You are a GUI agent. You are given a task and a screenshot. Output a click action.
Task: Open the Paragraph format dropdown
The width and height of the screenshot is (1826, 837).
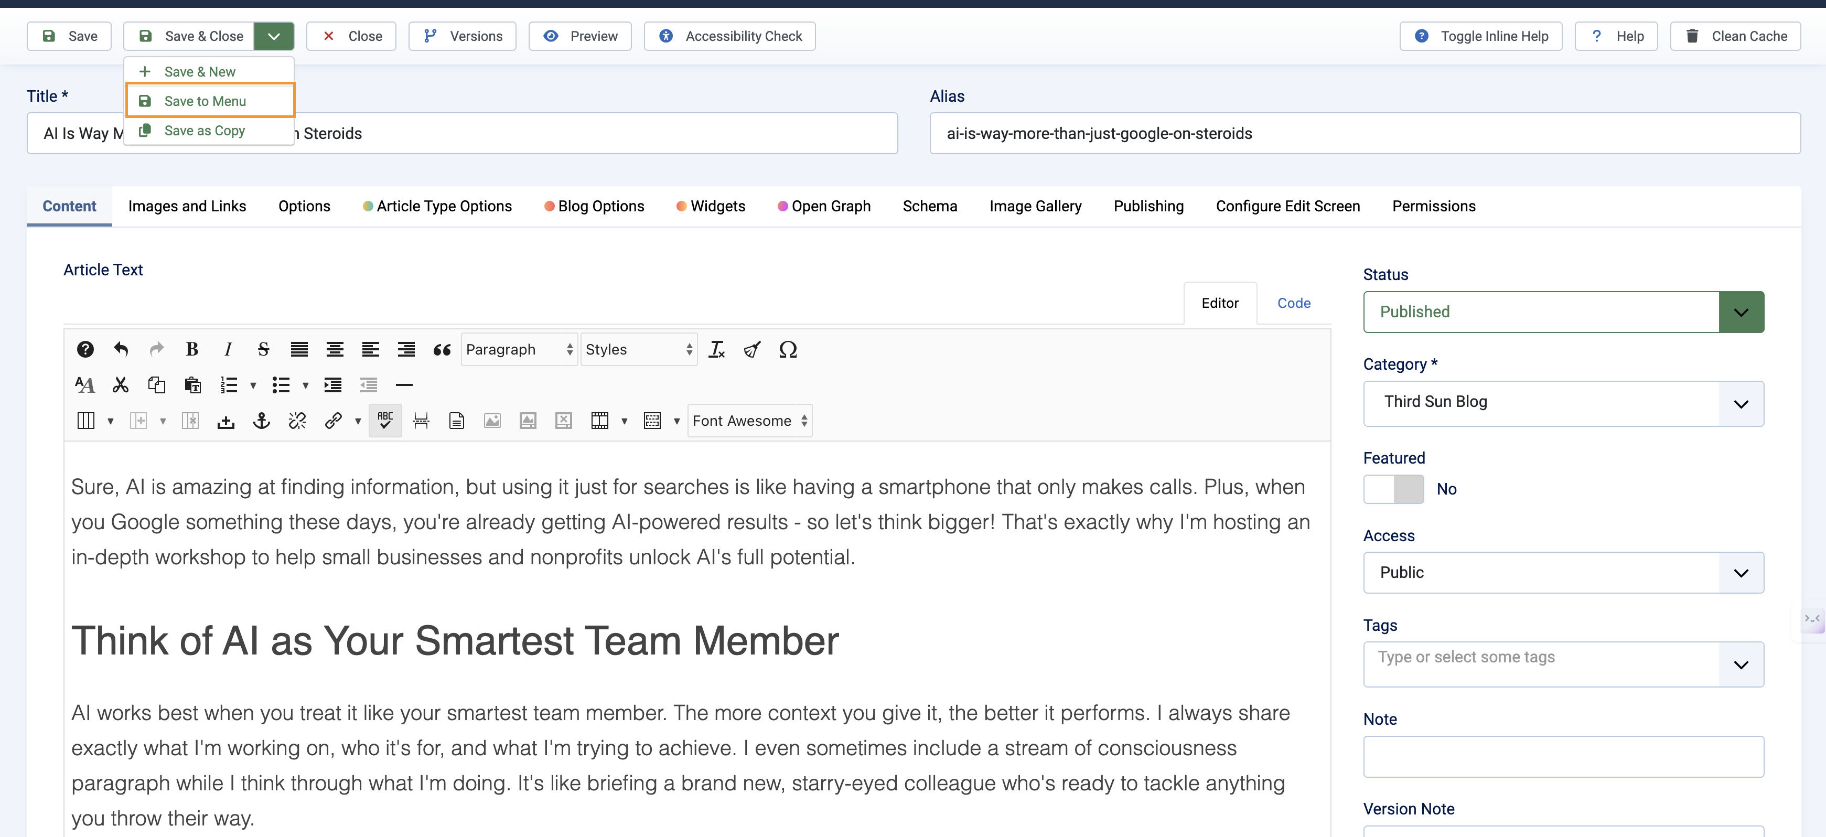[x=519, y=349]
